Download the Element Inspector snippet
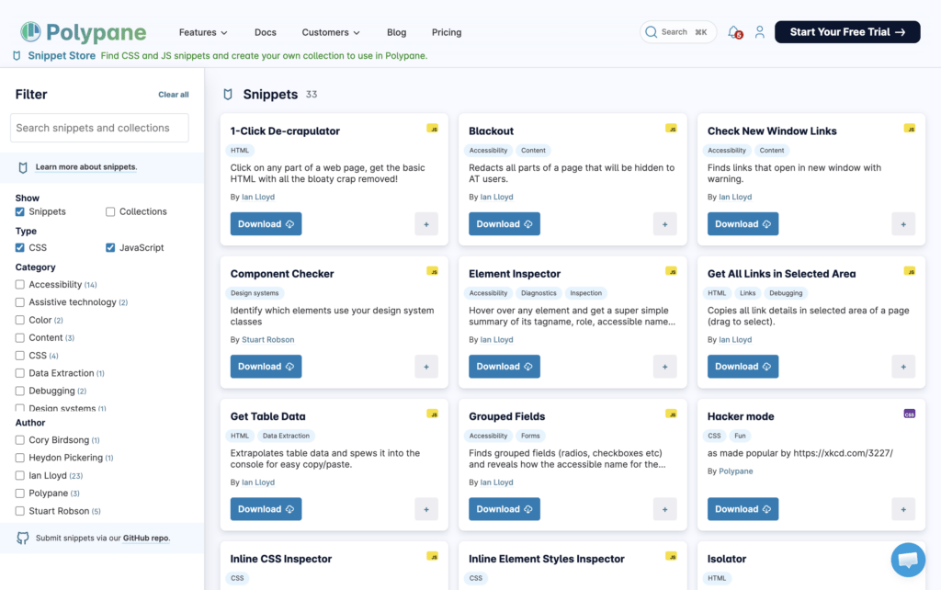941x590 pixels. (505, 366)
